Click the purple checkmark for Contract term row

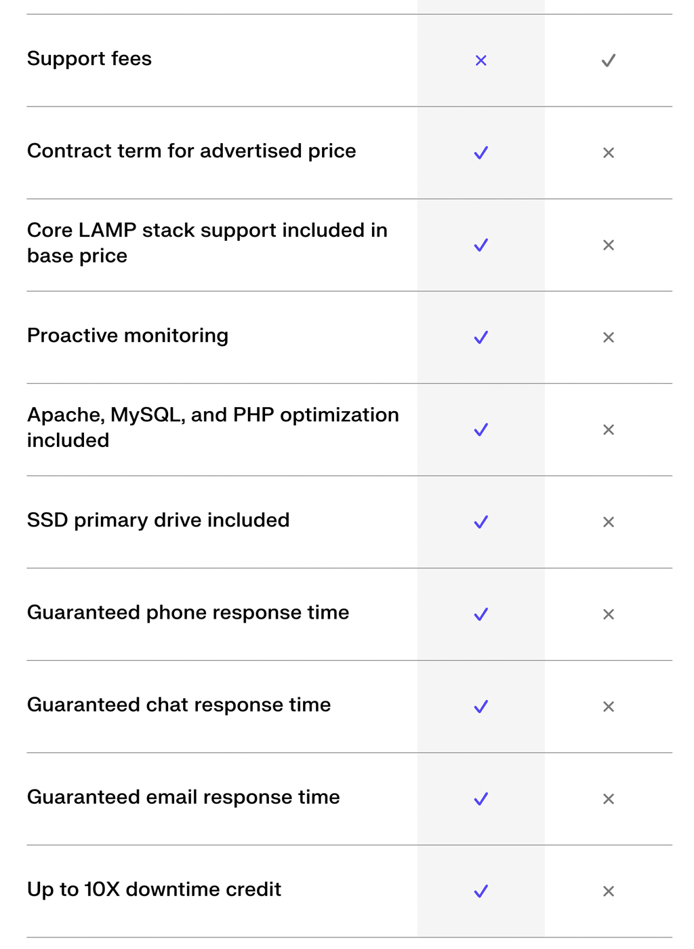click(481, 153)
